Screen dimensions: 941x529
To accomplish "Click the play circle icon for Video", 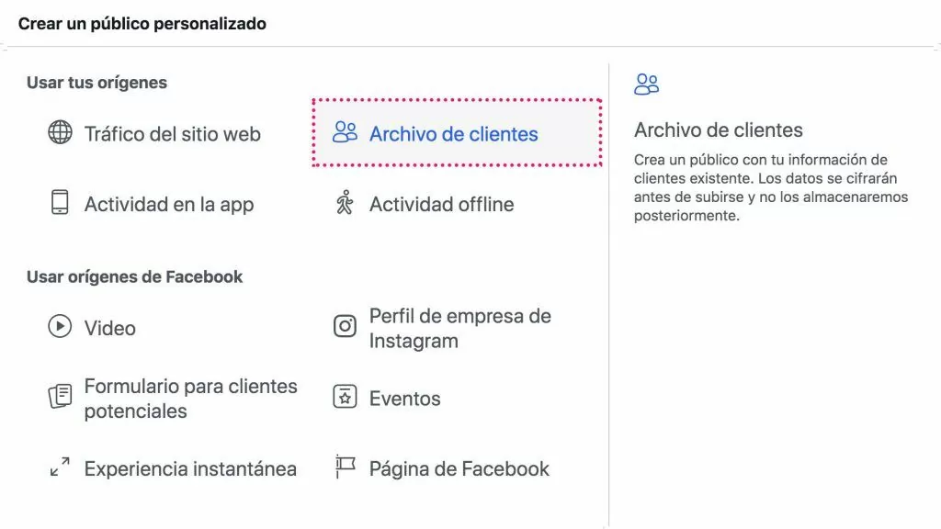I will click(60, 327).
